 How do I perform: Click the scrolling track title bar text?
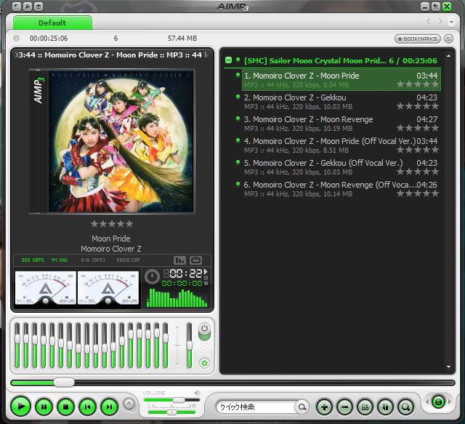pos(112,55)
